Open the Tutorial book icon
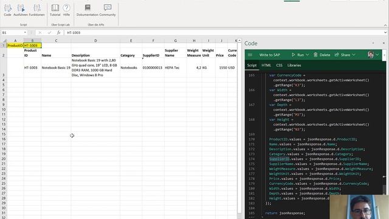Viewport: 389px width, 219px height. pyautogui.click(x=55, y=10)
